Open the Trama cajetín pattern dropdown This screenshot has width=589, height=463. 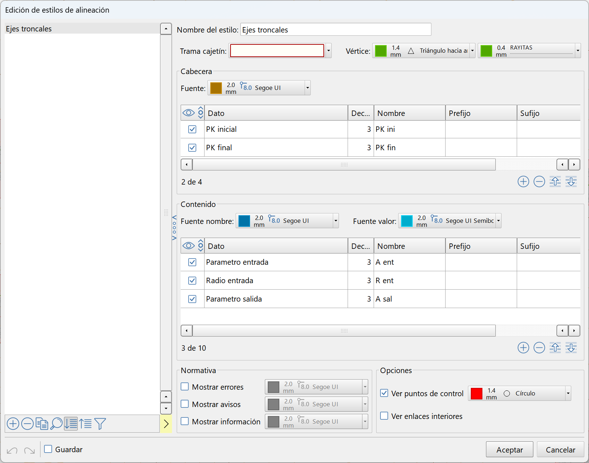click(328, 51)
